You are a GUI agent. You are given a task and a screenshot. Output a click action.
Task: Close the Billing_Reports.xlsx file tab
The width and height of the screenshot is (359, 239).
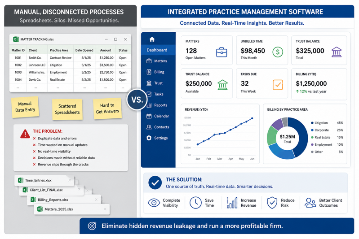pyautogui.click(x=96, y=200)
